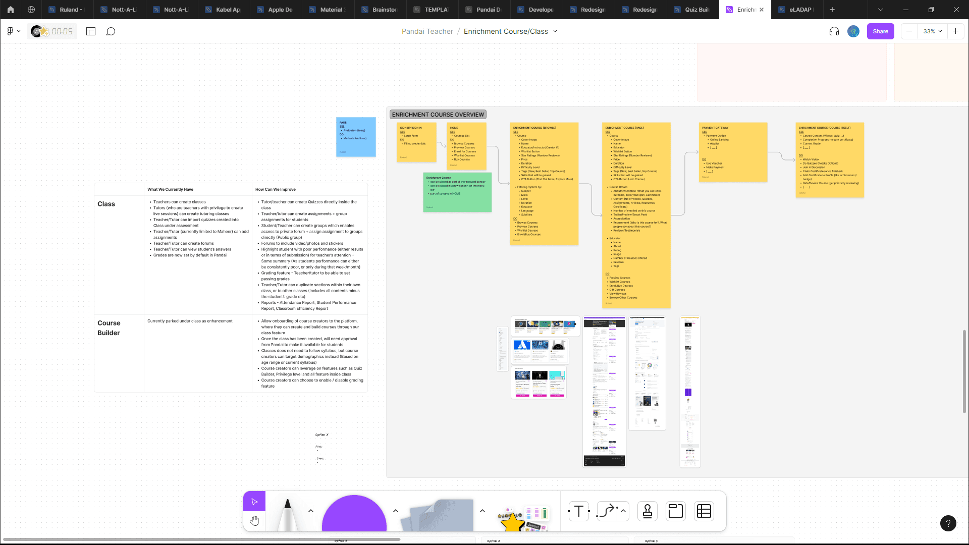Switch to the Apple De tab
The width and height of the screenshot is (969, 545).
(276, 10)
